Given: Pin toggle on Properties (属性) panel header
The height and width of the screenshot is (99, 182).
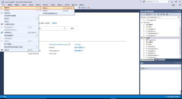Looking at the screenshot, I should pos(178,63).
